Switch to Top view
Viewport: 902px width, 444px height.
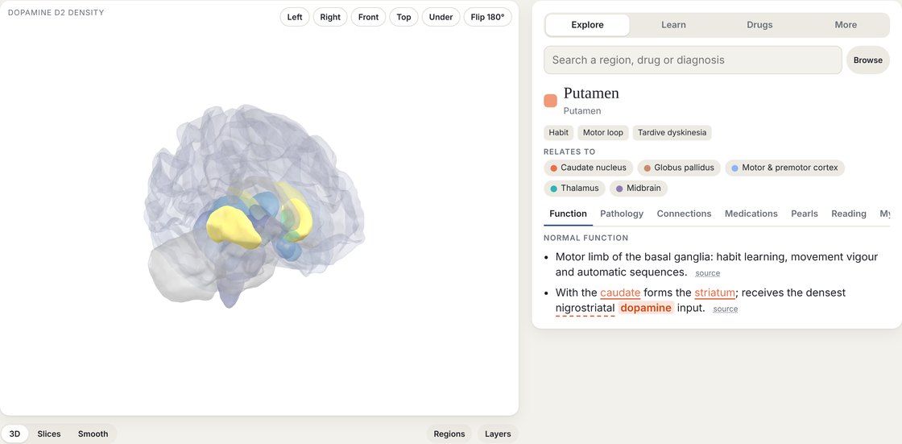point(403,17)
